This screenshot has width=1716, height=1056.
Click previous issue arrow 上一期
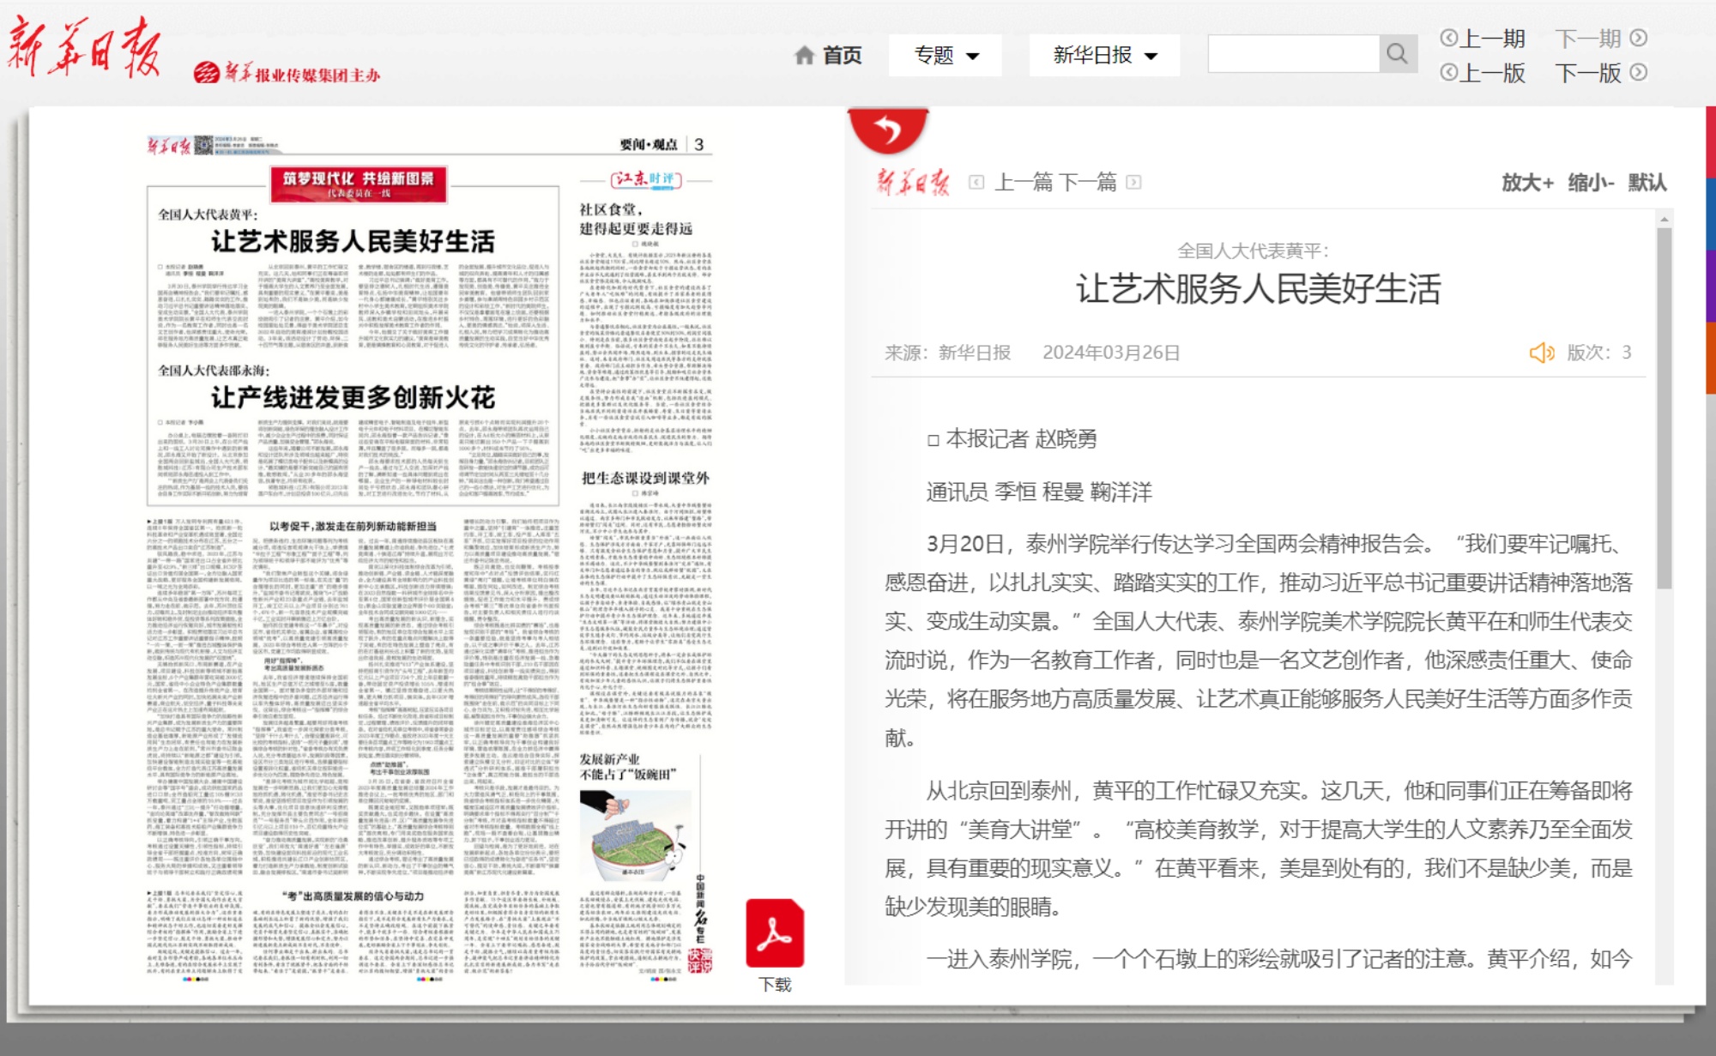click(x=1449, y=38)
